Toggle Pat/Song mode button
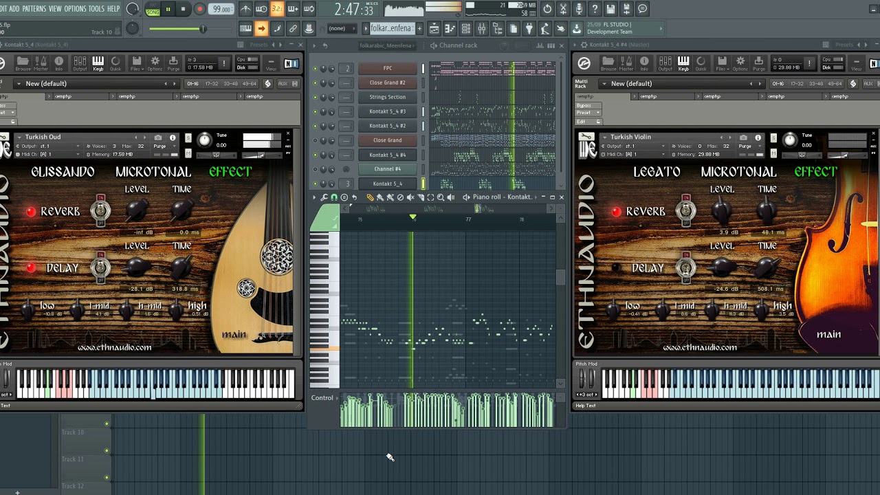Screen dimensions: 880x495 [153, 9]
